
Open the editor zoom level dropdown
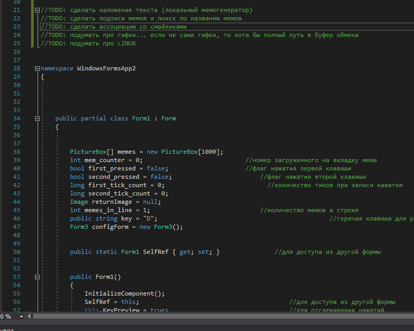coord(21,316)
